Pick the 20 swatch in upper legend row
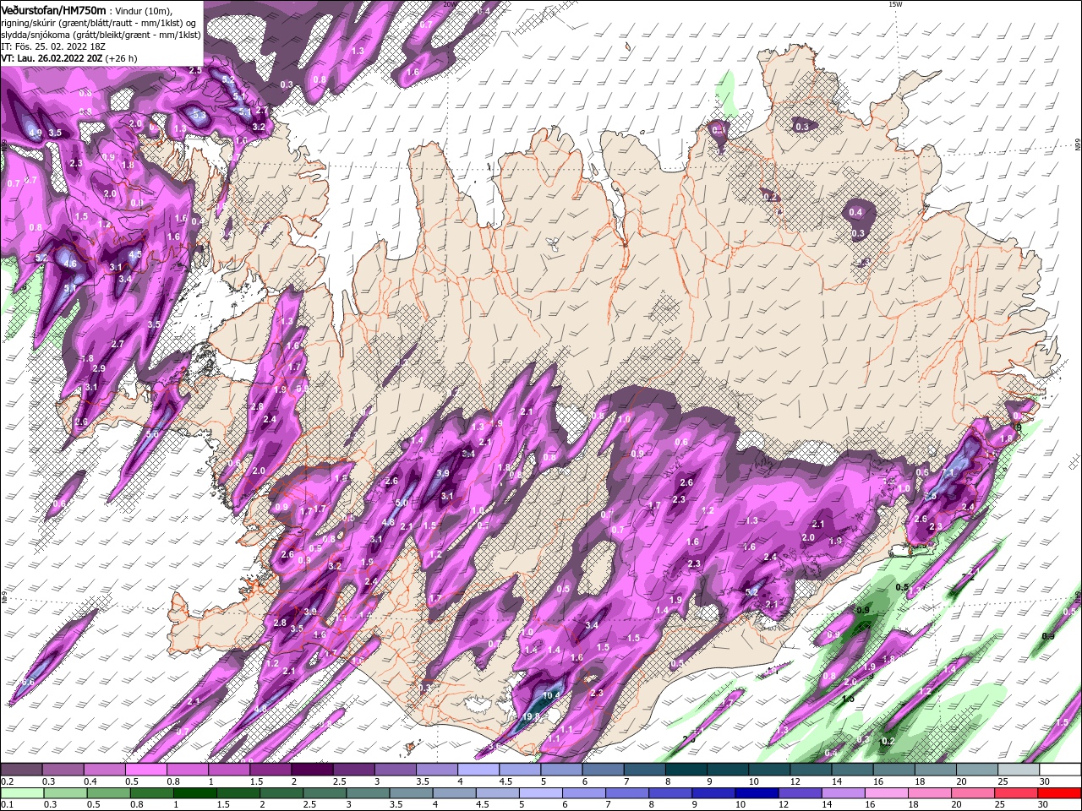The image size is (1082, 811). [977, 770]
